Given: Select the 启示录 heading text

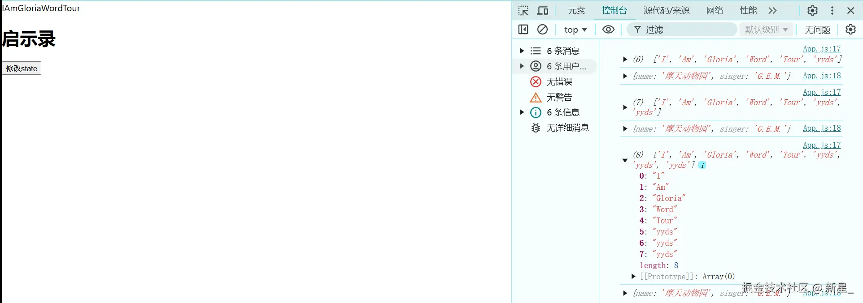Looking at the screenshot, I should (29, 38).
